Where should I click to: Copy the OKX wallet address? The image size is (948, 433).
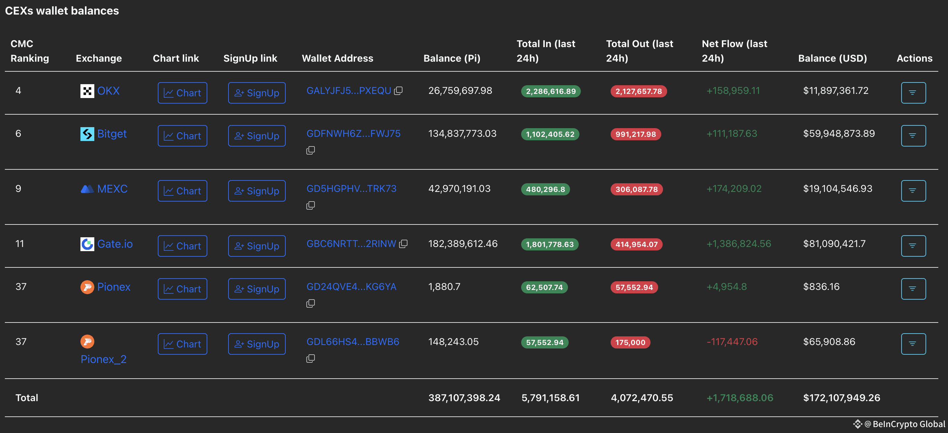point(398,91)
